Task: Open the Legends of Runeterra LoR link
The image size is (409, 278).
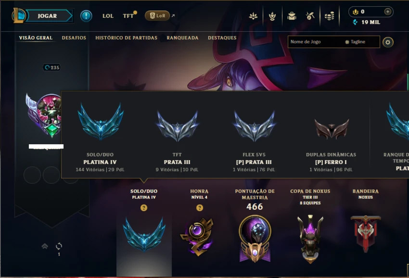Action: click(x=157, y=16)
